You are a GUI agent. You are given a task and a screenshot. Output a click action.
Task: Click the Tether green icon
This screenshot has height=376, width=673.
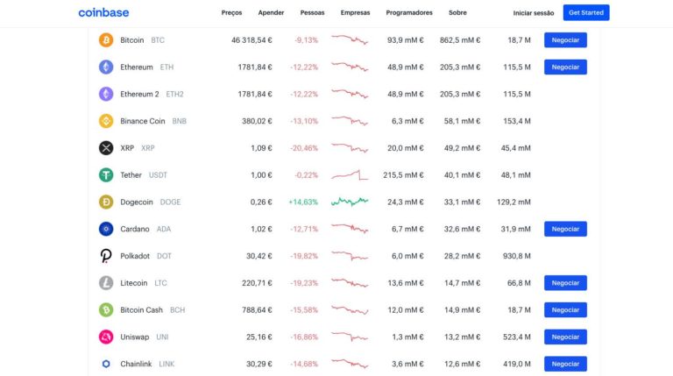click(x=106, y=175)
